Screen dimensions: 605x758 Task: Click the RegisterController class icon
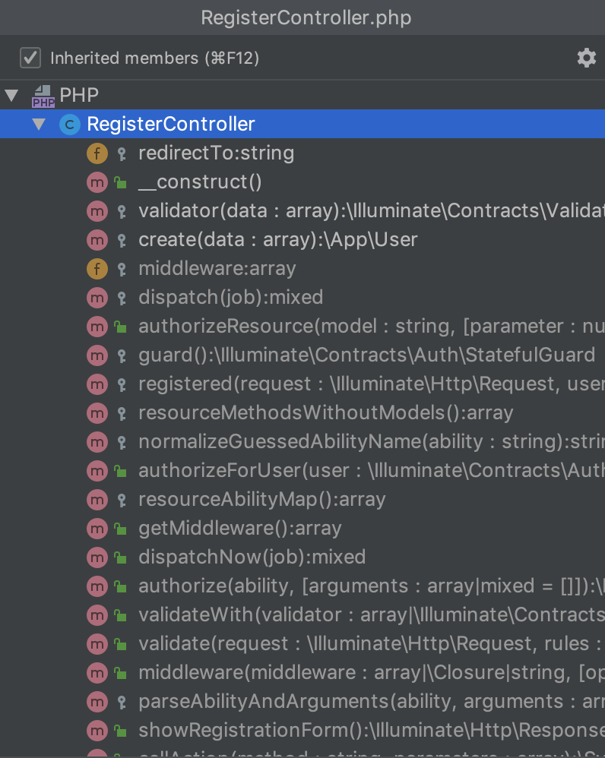click(70, 125)
